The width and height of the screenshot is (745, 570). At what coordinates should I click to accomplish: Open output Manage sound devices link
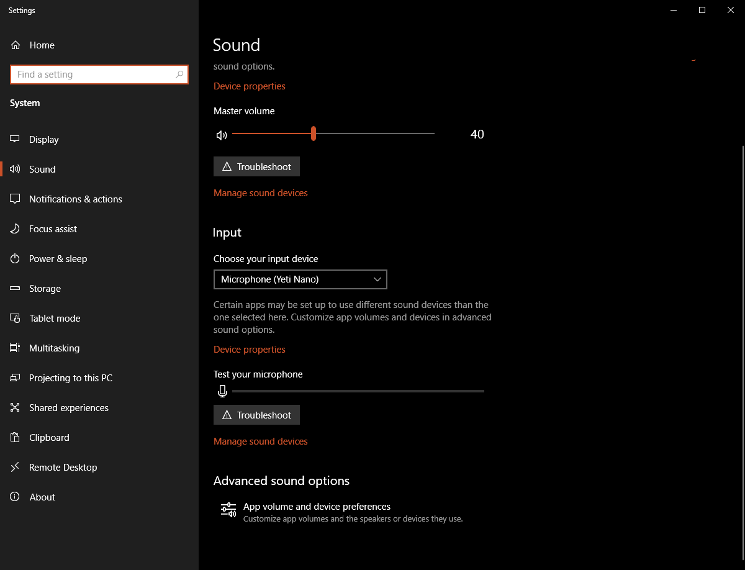[261, 193]
